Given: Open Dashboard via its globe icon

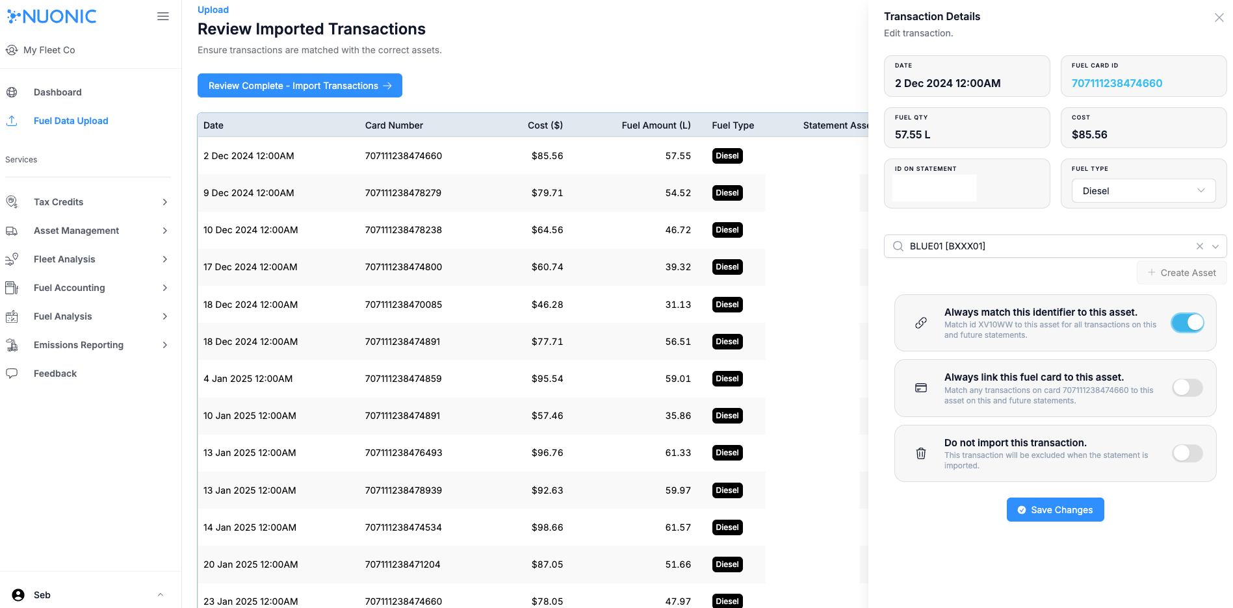Looking at the screenshot, I should click(12, 92).
